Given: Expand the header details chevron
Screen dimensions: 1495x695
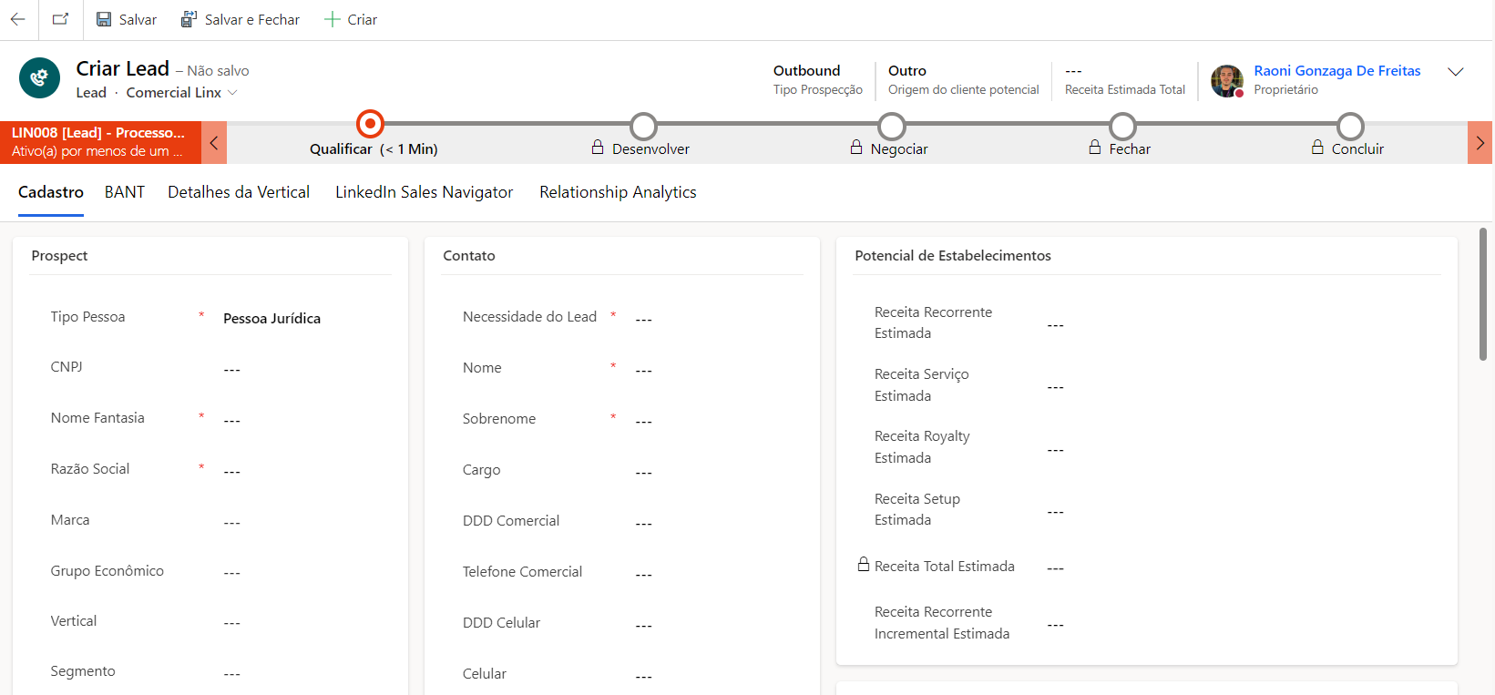Looking at the screenshot, I should 1456,71.
